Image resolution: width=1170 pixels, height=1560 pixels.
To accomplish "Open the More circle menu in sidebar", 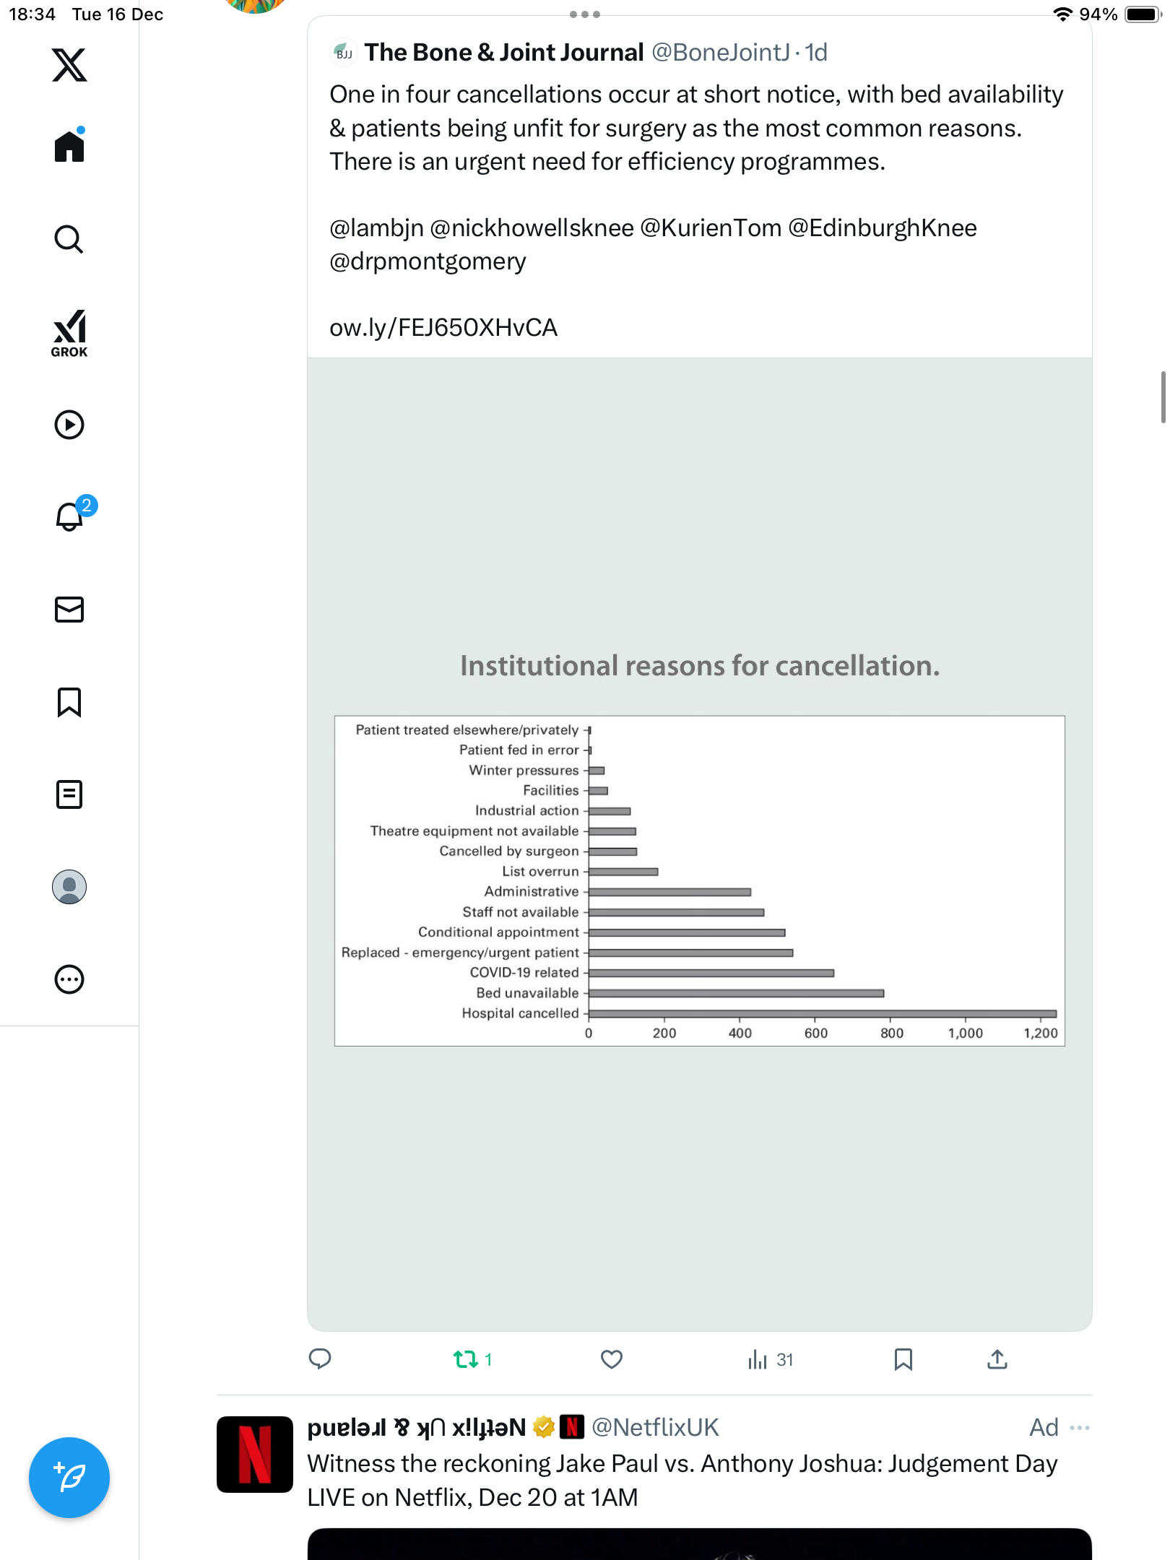I will (x=69, y=979).
